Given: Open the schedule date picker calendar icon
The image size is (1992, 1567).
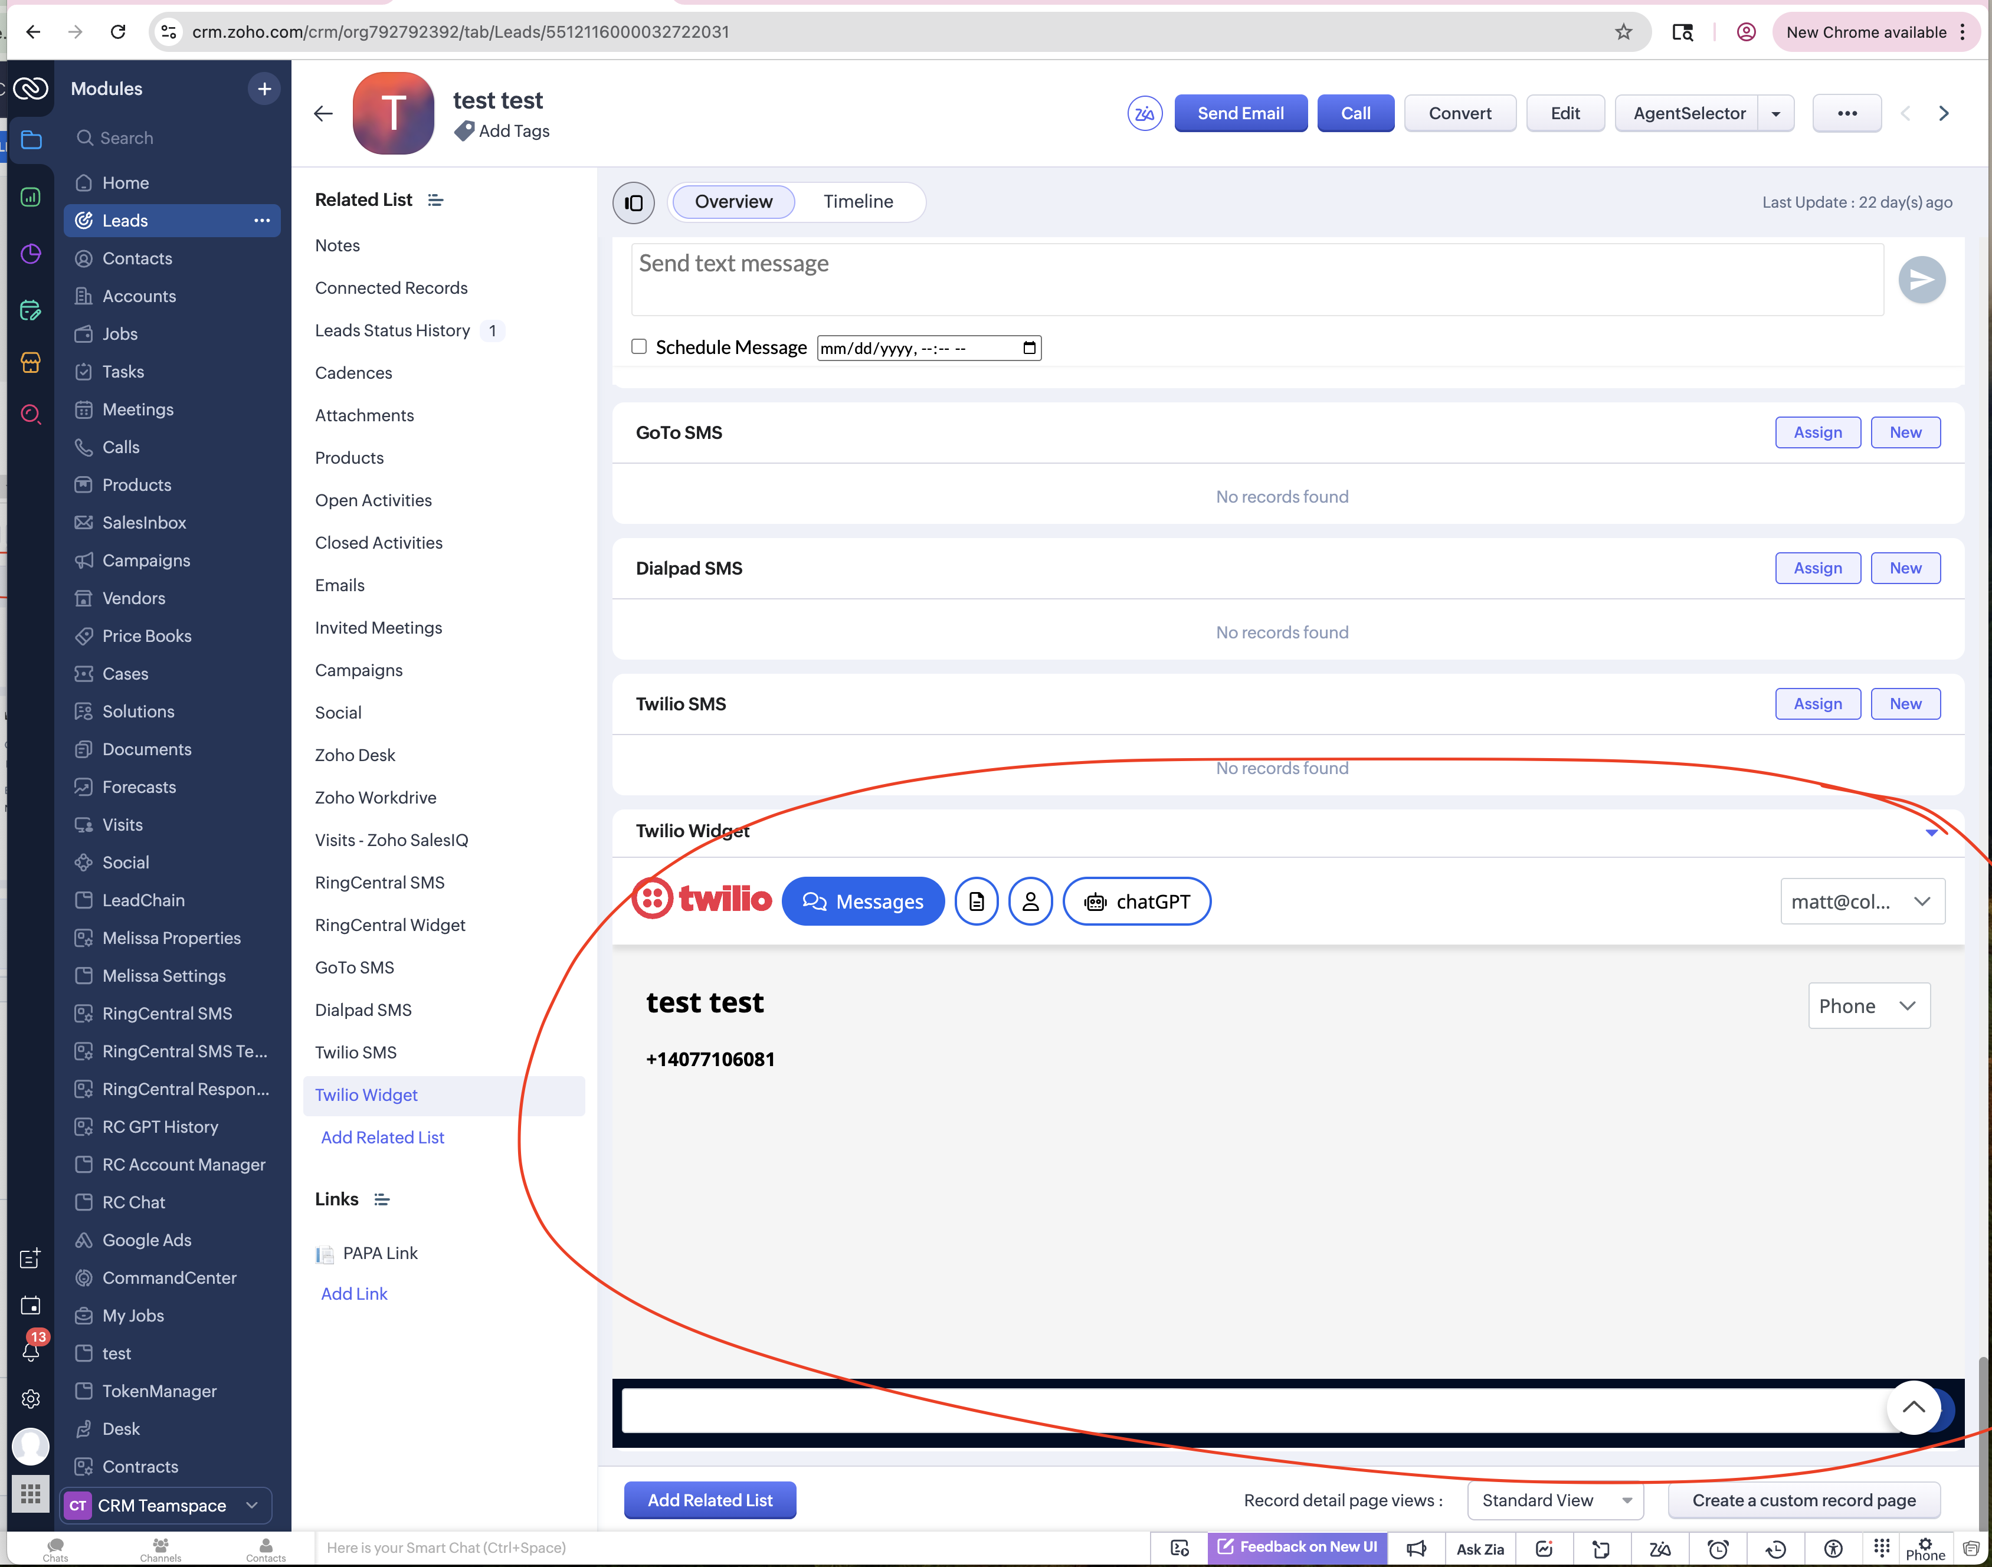Looking at the screenshot, I should pos(1028,348).
